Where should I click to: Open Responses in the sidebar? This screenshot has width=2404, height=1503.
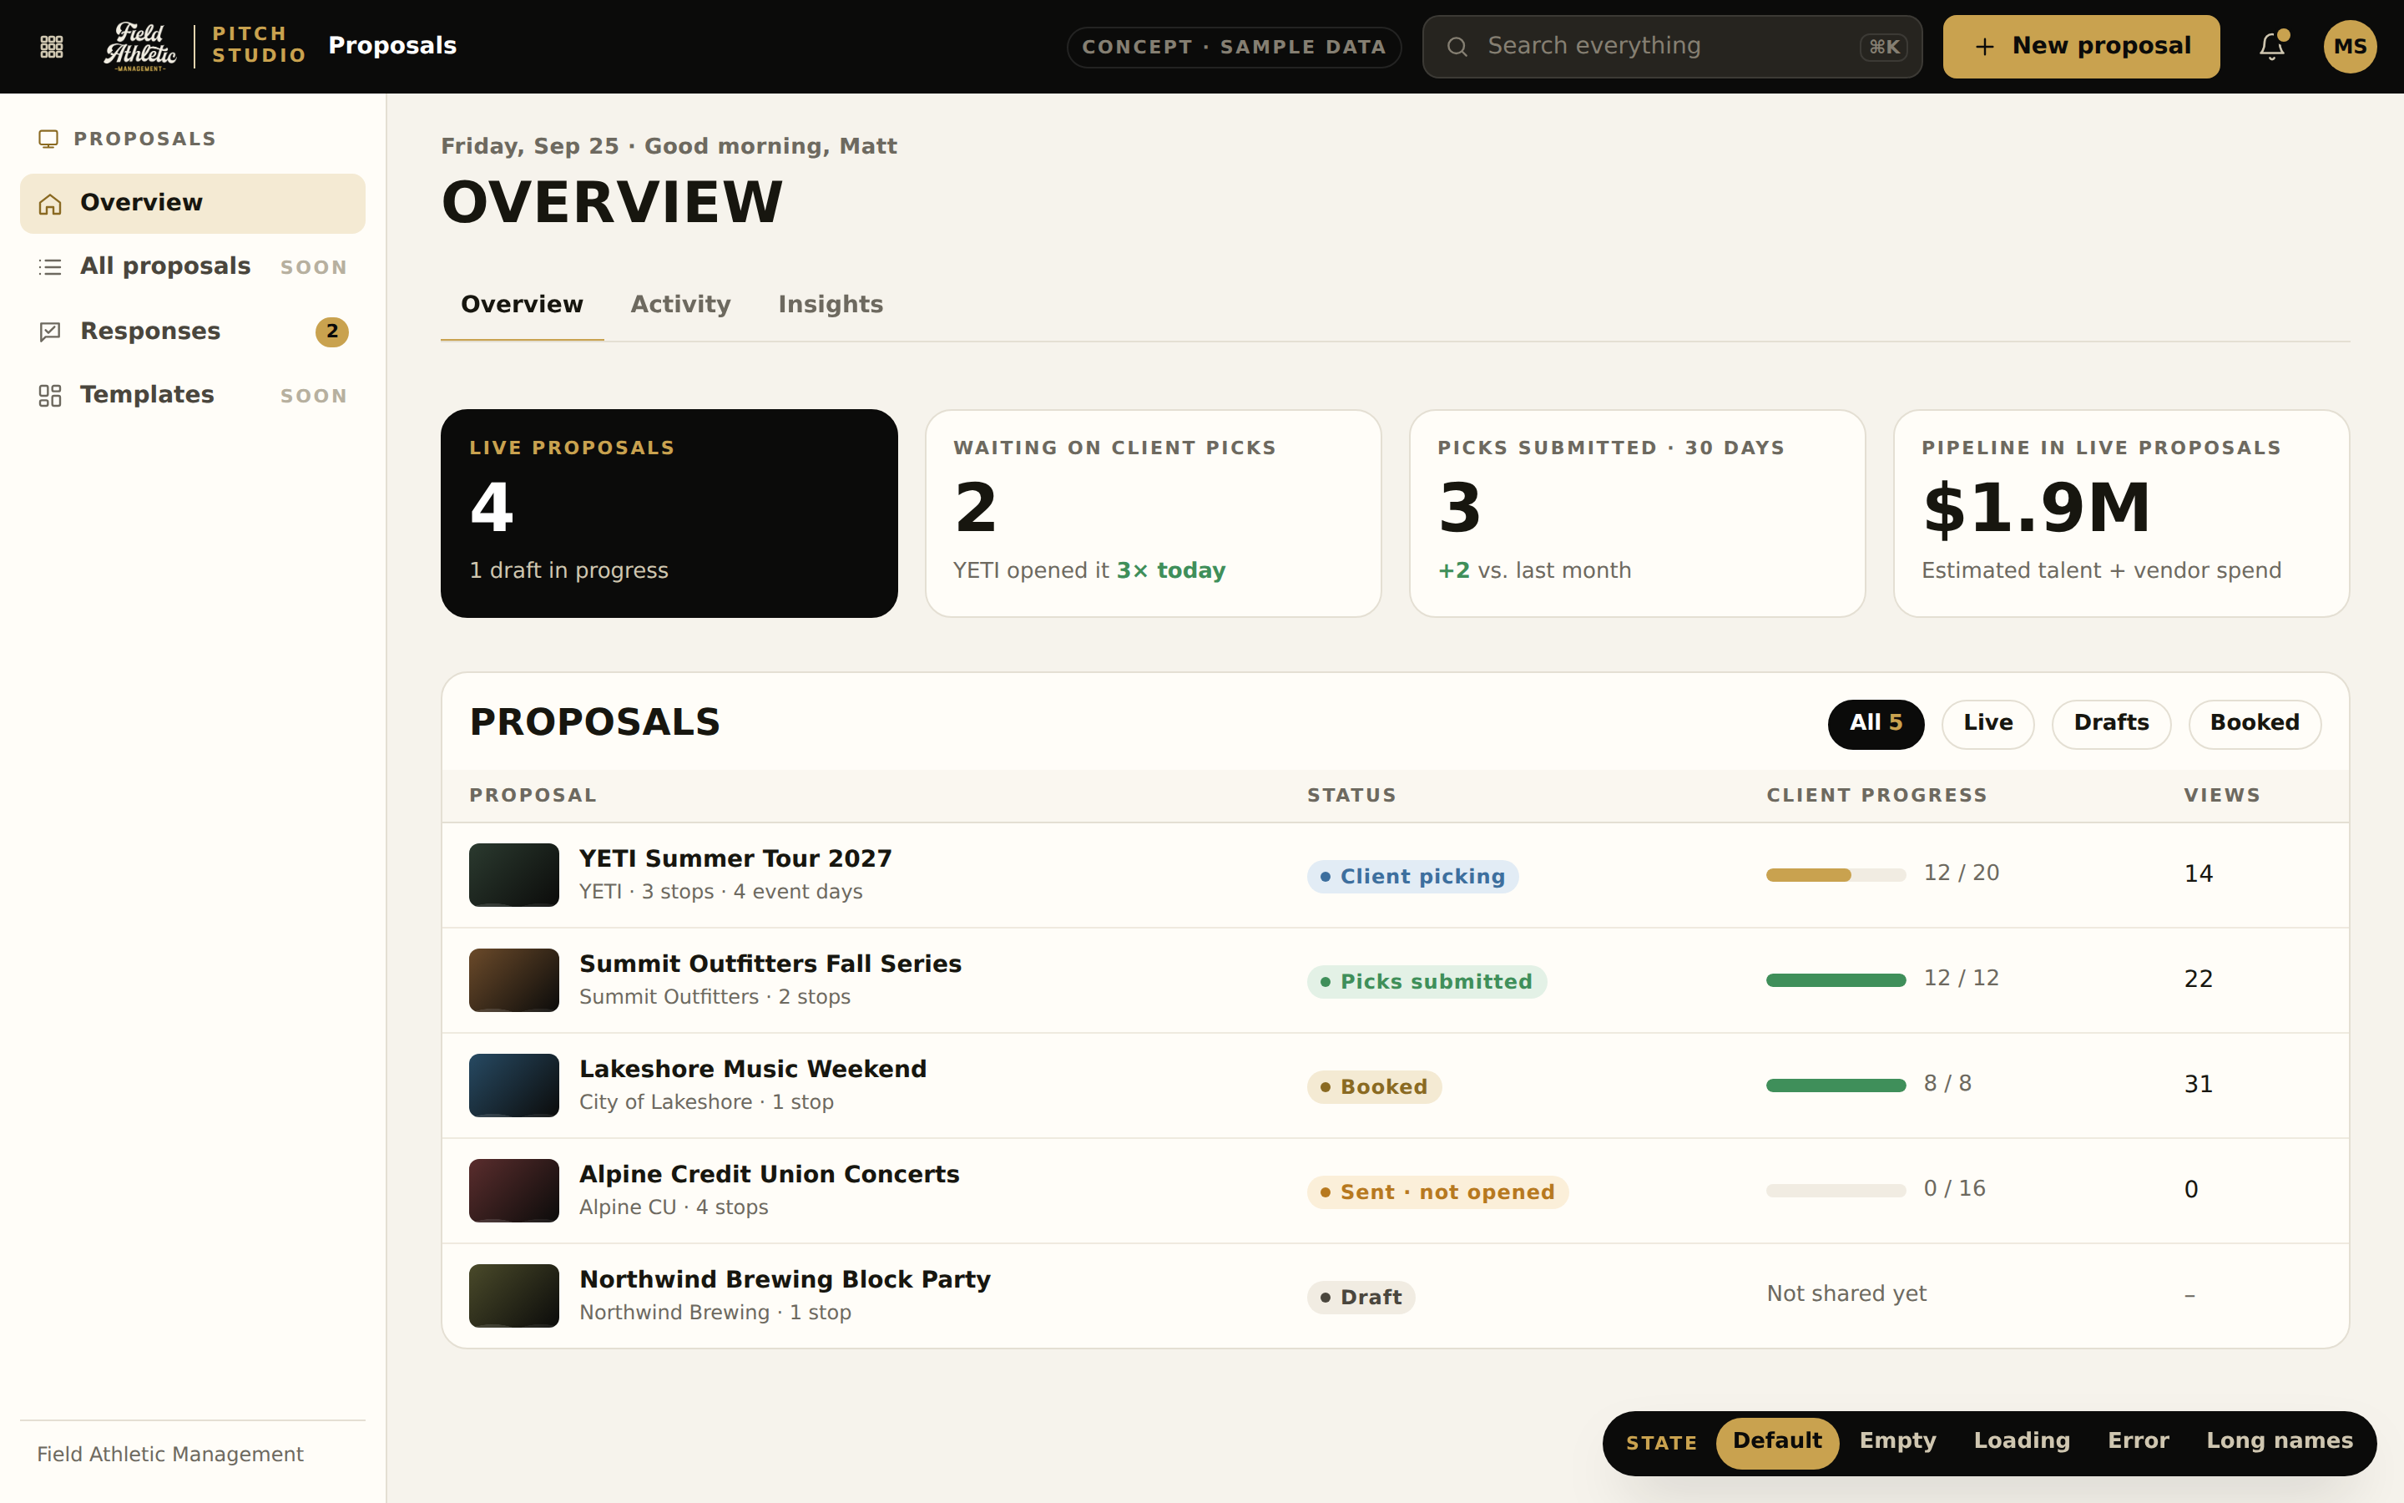193,331
